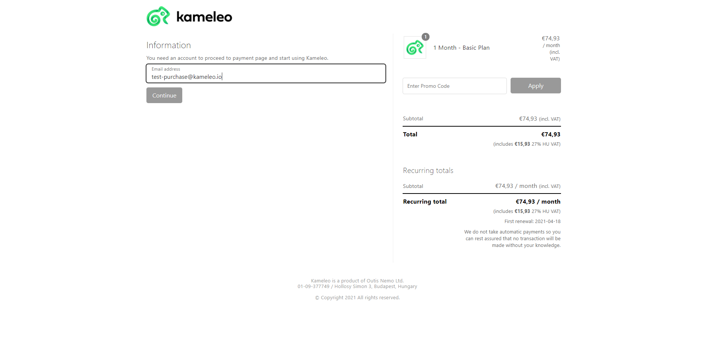Click the quantity badge on product image
The height and width of the screenshot is (362, 716).
click(425, 37)
